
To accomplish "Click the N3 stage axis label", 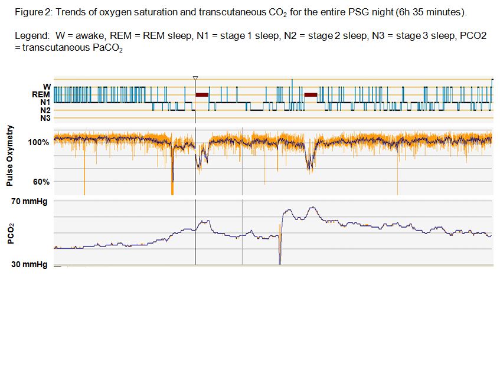I will [45, 117].
